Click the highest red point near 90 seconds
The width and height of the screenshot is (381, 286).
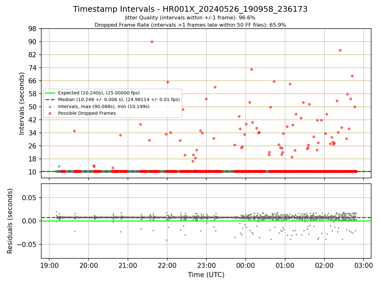152,42
